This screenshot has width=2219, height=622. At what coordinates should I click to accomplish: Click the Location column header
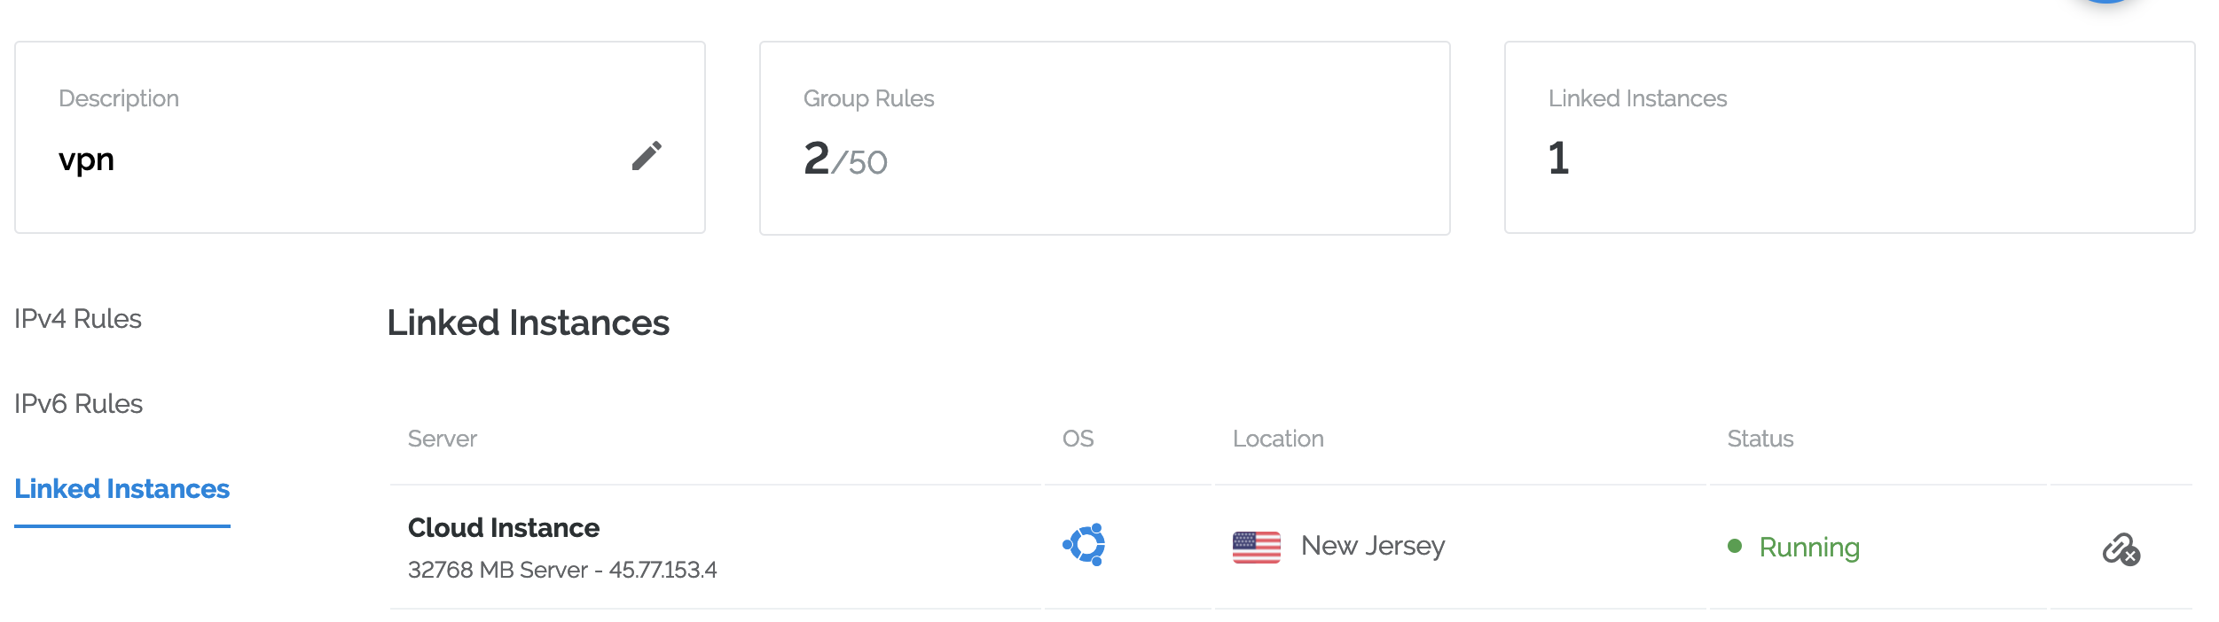pyautogui.click(x=1278, y=439)
